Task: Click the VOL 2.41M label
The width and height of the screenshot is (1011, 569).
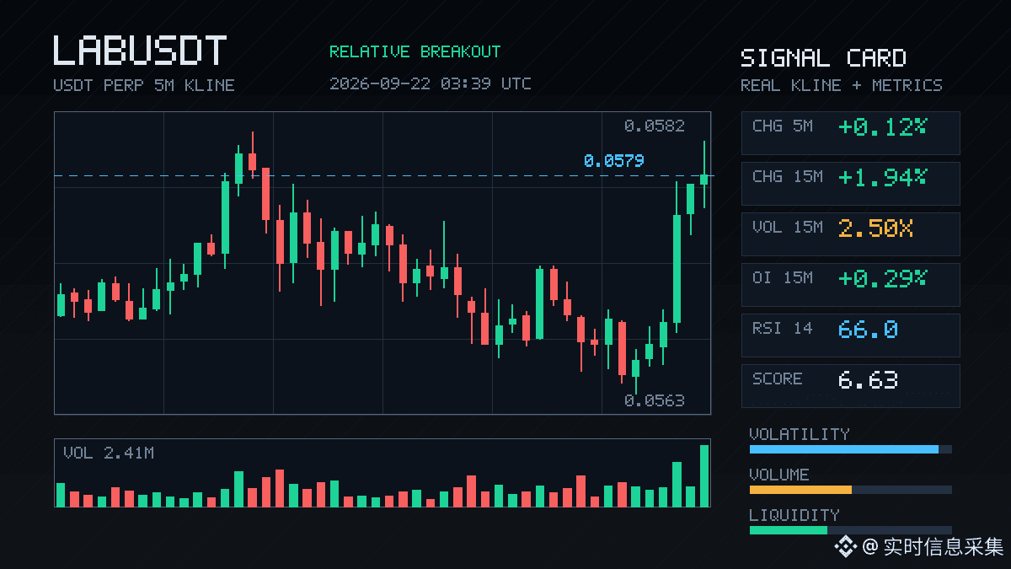Action: (x=109, y=453)
